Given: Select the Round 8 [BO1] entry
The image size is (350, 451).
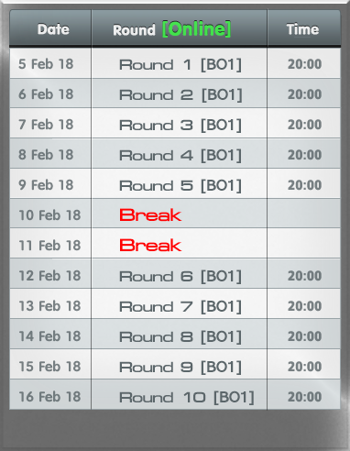Looking at the screenshot, I should [x=180, y=336].
